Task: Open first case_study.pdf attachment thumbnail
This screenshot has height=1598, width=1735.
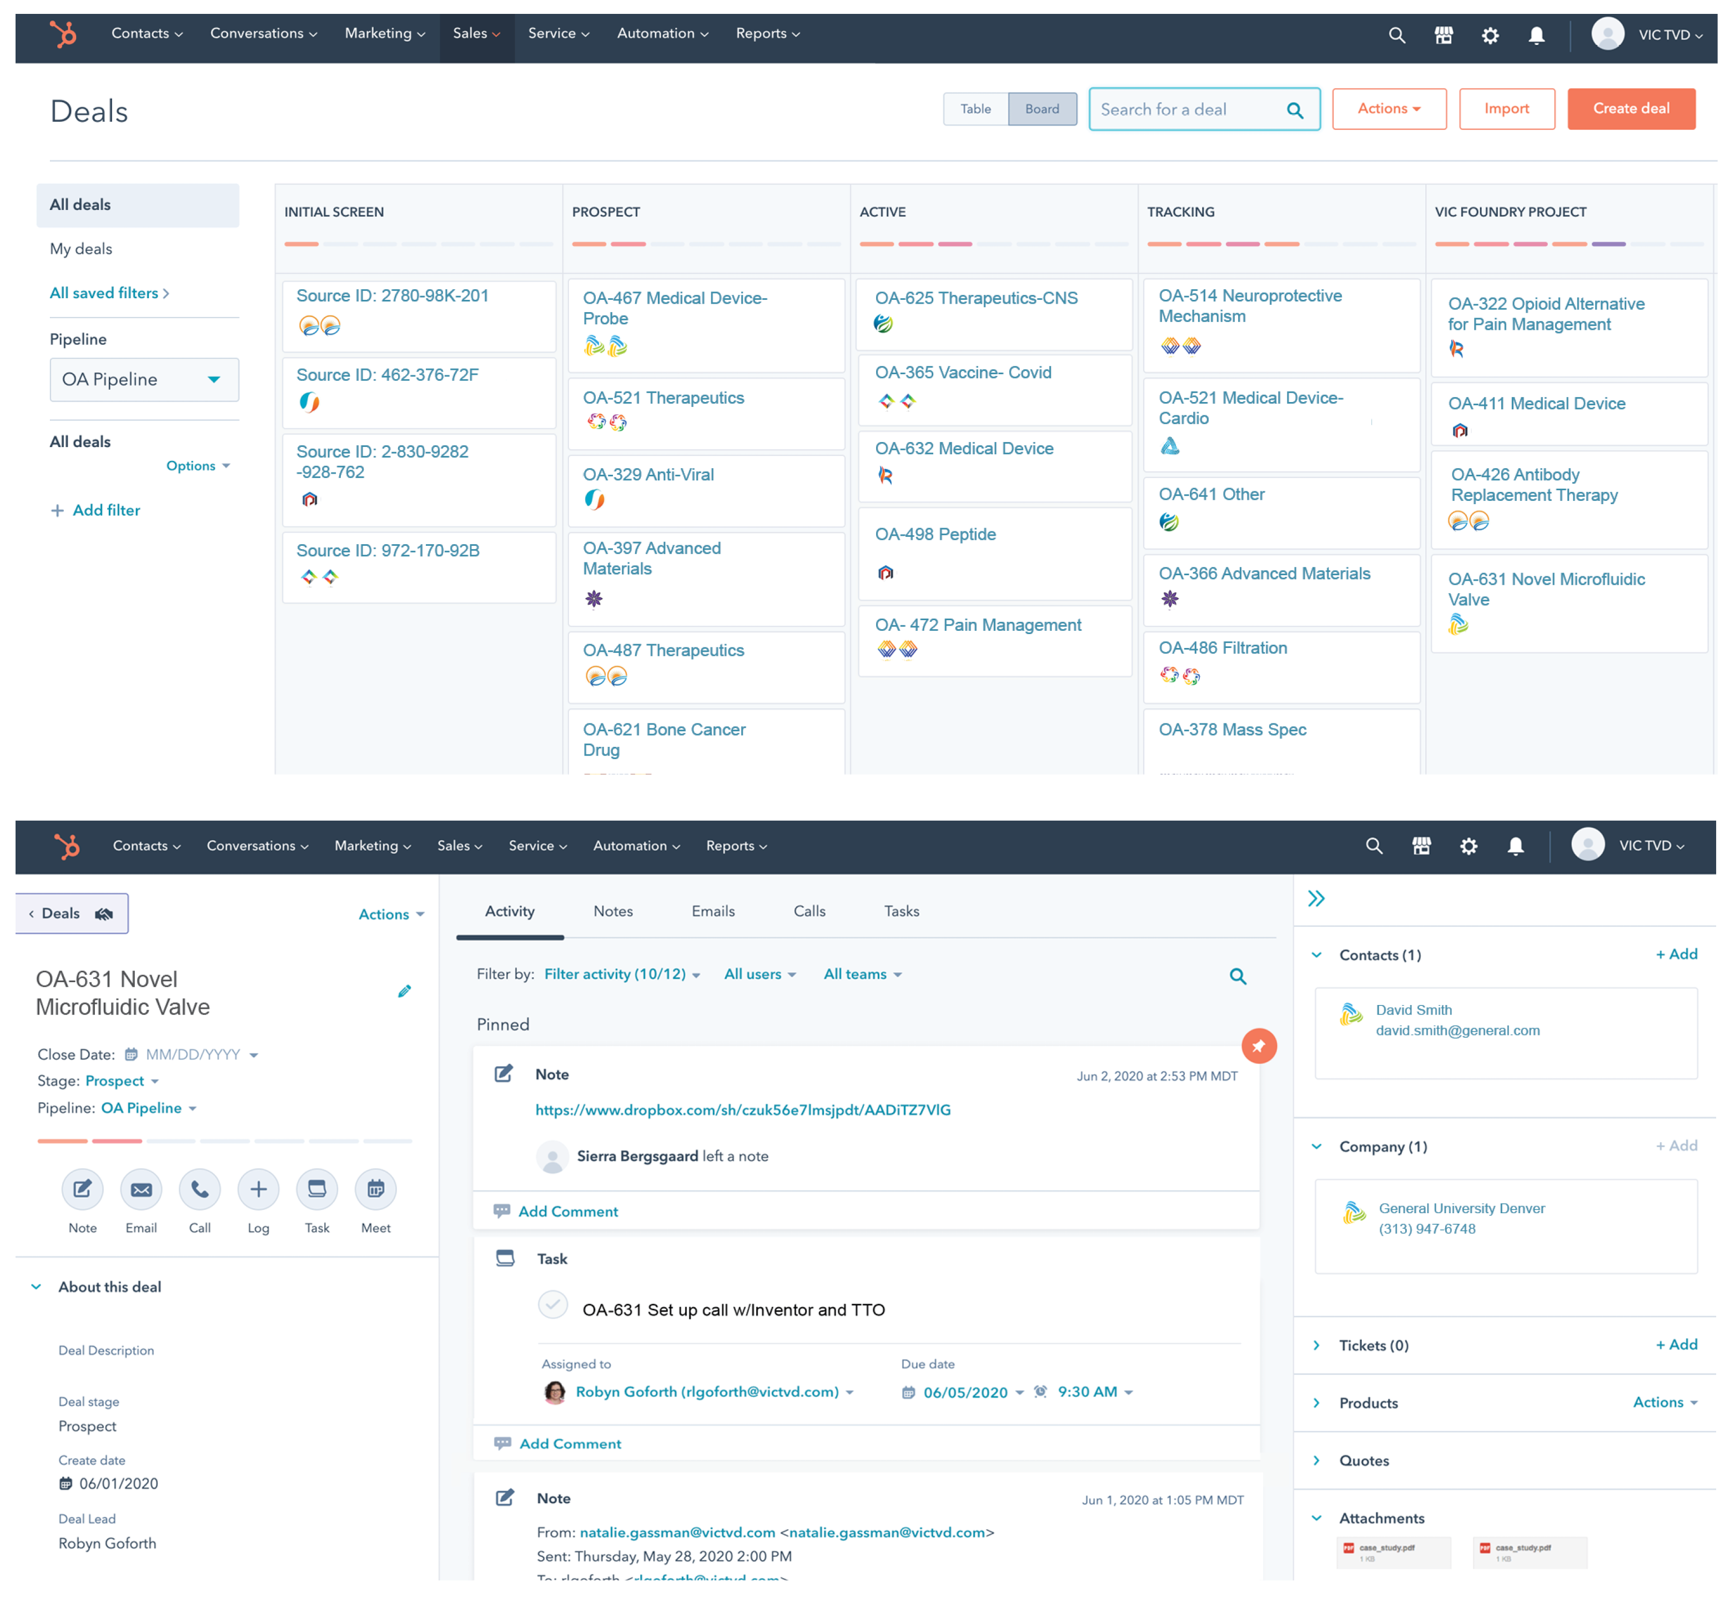Action: coord(1392,1552)
